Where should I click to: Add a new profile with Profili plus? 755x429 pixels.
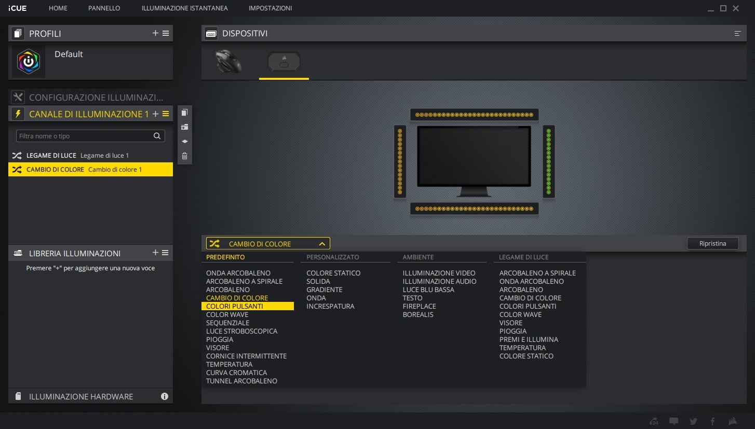(x=155, y=33)
